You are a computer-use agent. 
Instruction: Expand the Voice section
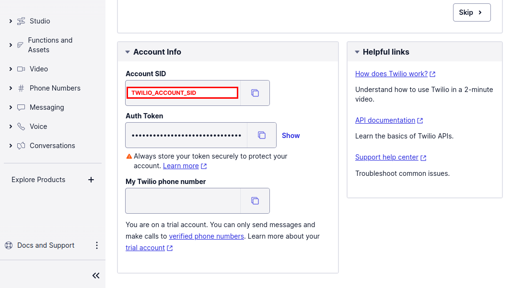pyautogui.click(x=11, y=127)
